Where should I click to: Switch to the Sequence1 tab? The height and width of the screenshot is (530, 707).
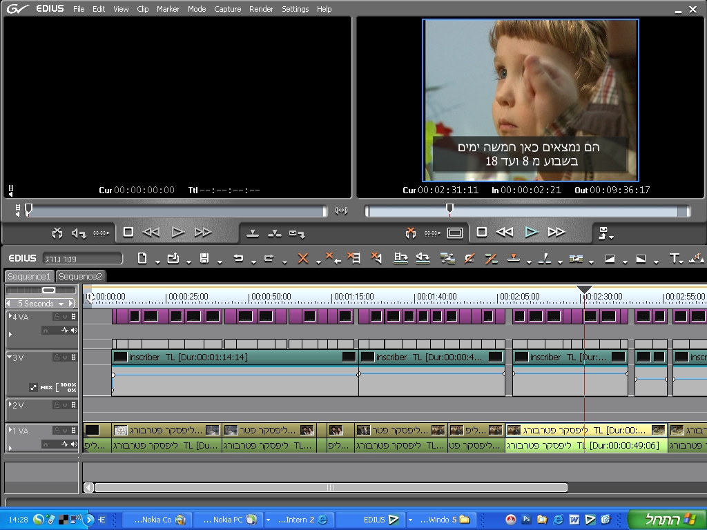[29, 276]
